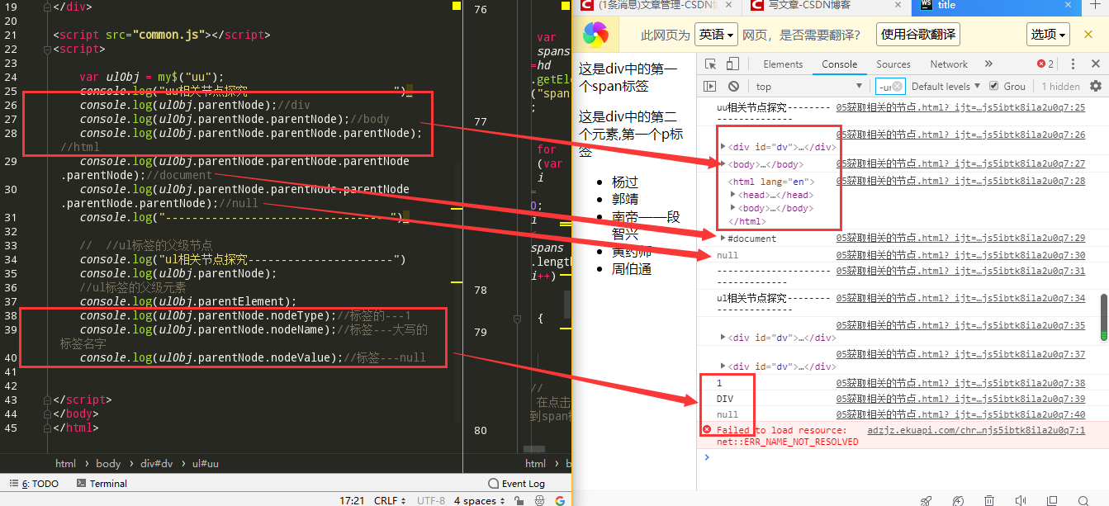Open the customize DevTools three-dot menu

(1073, 64)
